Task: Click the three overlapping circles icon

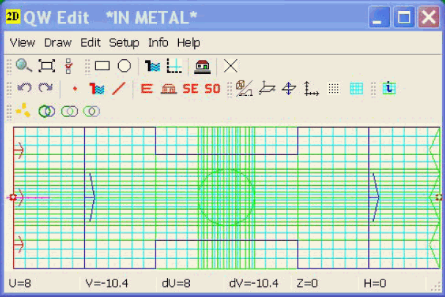Action: (92, 111)
